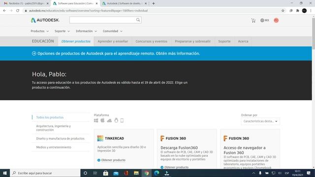
Task: Click the Windows taskbar search box
Action: (45, 173)
